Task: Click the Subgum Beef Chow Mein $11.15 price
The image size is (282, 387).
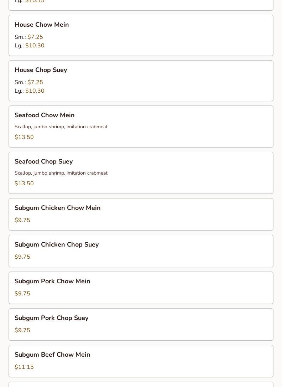Action: tap(24, 367)
